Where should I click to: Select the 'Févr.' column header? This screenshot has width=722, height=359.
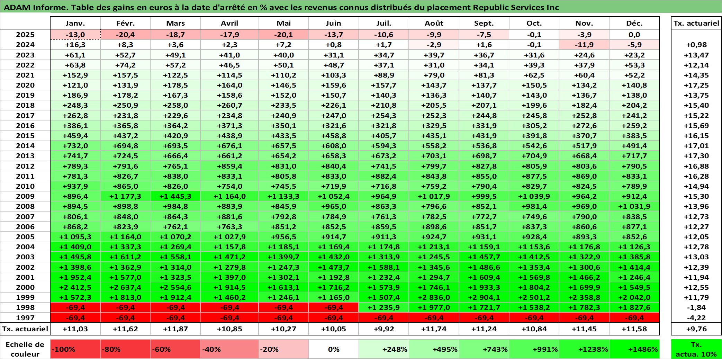(x=125, y=23)
